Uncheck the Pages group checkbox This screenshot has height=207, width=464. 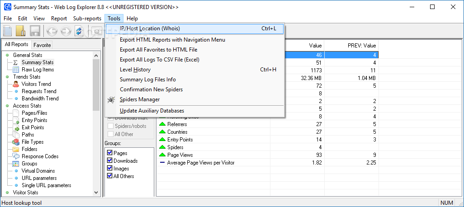[x=110, y=153]
